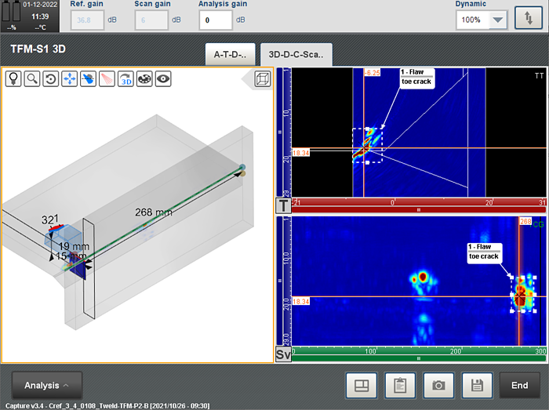Click the light bulb icon in 3D toolbar
This screenshot has width=549, height=410.
13,78
